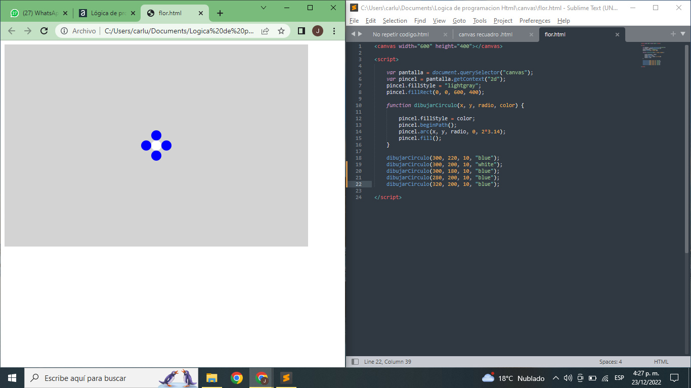The height and width of the screenshot is (388, 691).
Task: Open a new Chrome tab with plus
Action: [220, 13]
